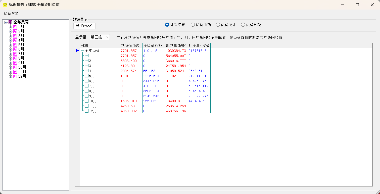
Task: Collapse the 全年负荷 row in the table
Action: point(82,51)
